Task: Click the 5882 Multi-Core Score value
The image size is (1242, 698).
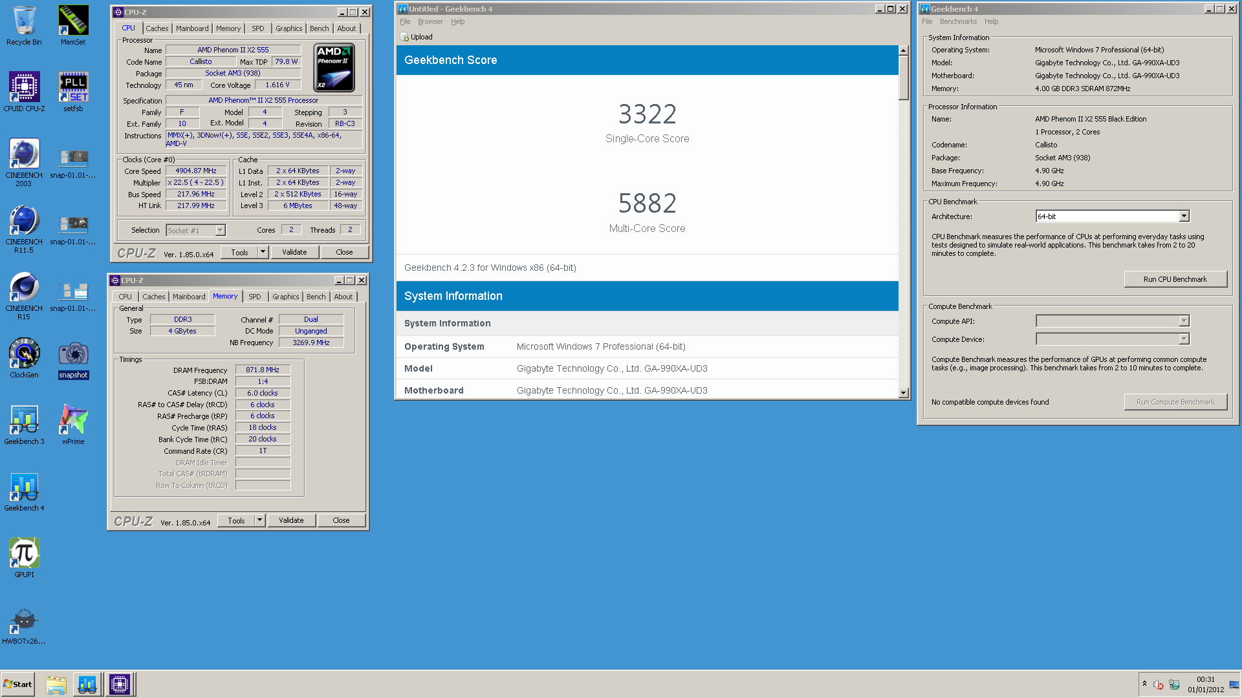Action: tap(647, 204)
